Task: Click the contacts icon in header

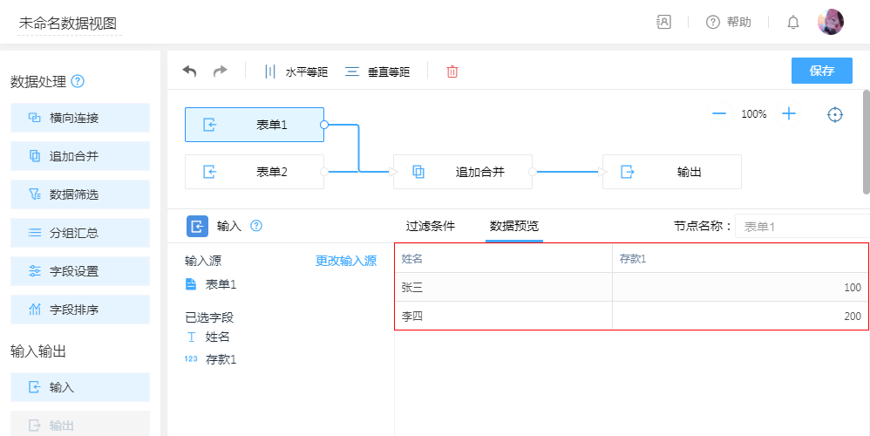Action: (x=663, y=22)
